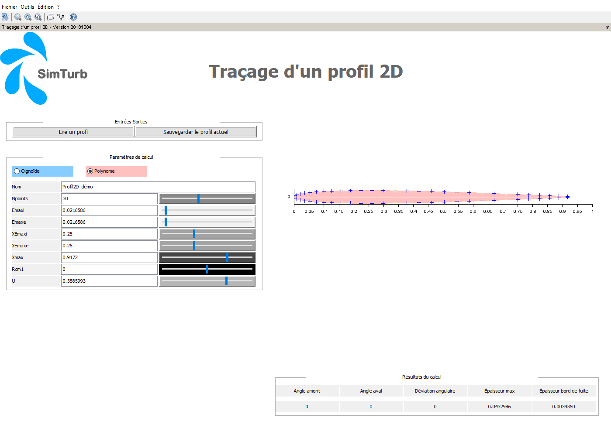Open the Édition menu
Image resolution: width=611 pixels, height=424 pixels.
click(45, 7)
